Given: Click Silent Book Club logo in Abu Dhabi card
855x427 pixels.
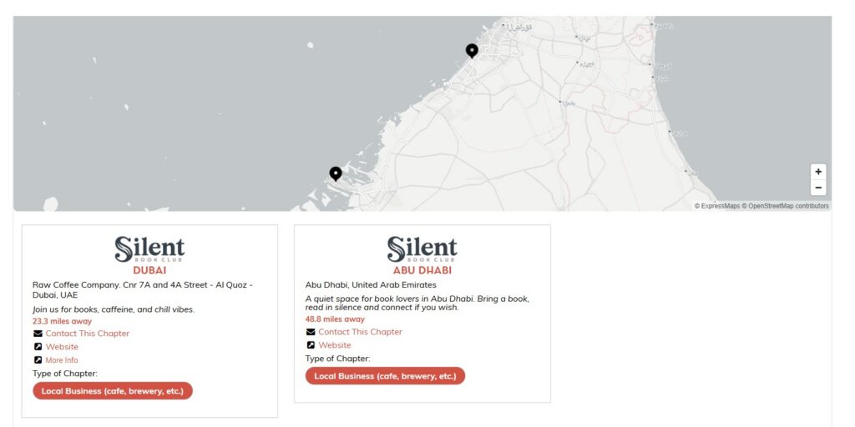Looking at the screenshot, I should click(422, 249).
